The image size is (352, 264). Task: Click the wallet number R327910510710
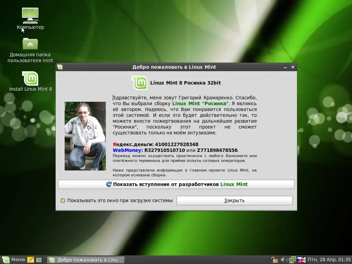tap(165, 150)
